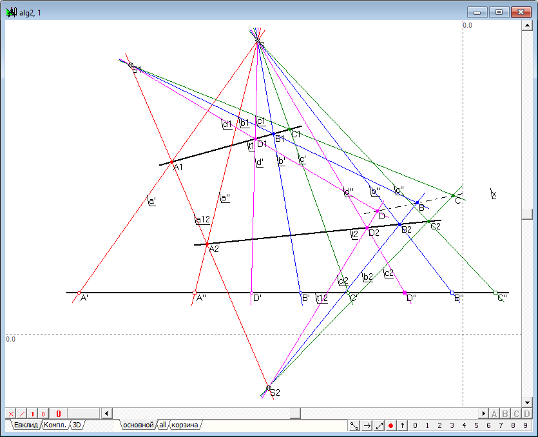The height and width of the screenshot is (437, 538).
Task: Click the greyed B button by the scrollbar
Action: (505, 414)
